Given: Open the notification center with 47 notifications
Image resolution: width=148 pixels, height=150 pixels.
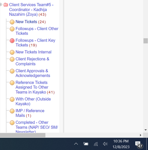Looking at the screenshot, I should pos(139,145).
